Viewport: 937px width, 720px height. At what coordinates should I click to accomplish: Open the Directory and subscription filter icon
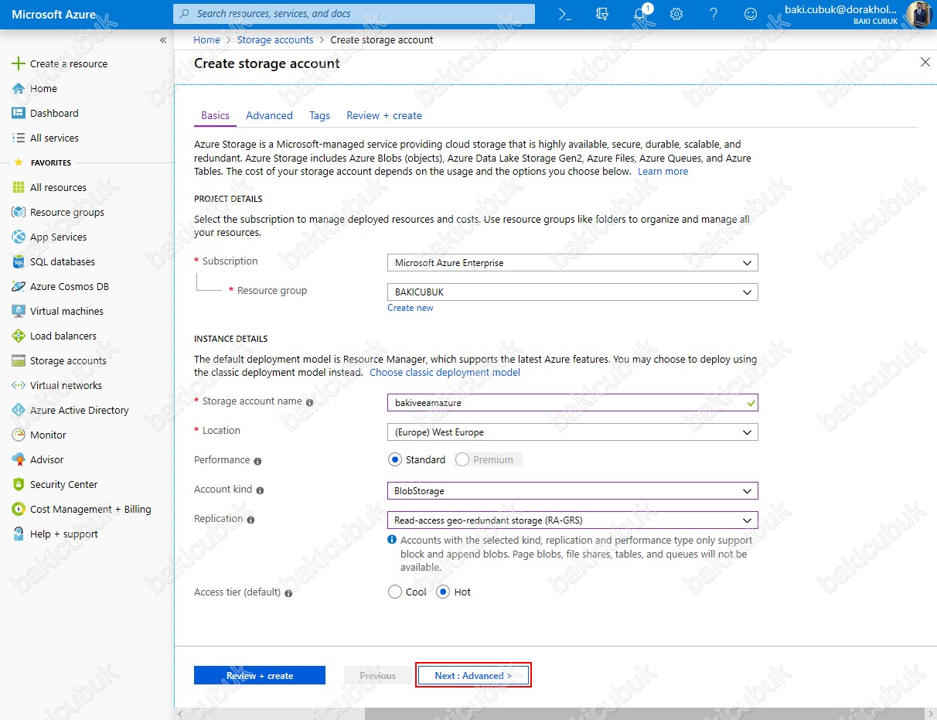click(x=603, y=14)
